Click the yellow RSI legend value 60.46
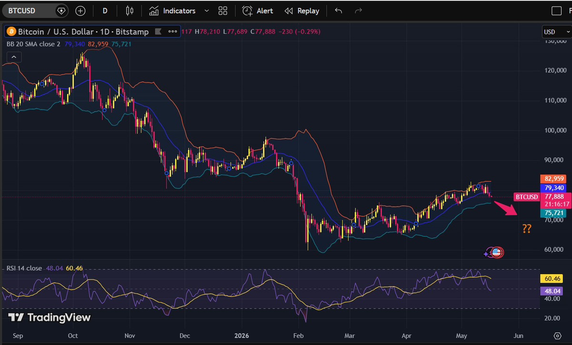572x345 pixels. pyautogui.click(x=74, y=268)
